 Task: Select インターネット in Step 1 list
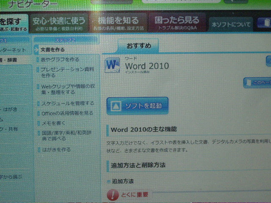tap(13, 50)
